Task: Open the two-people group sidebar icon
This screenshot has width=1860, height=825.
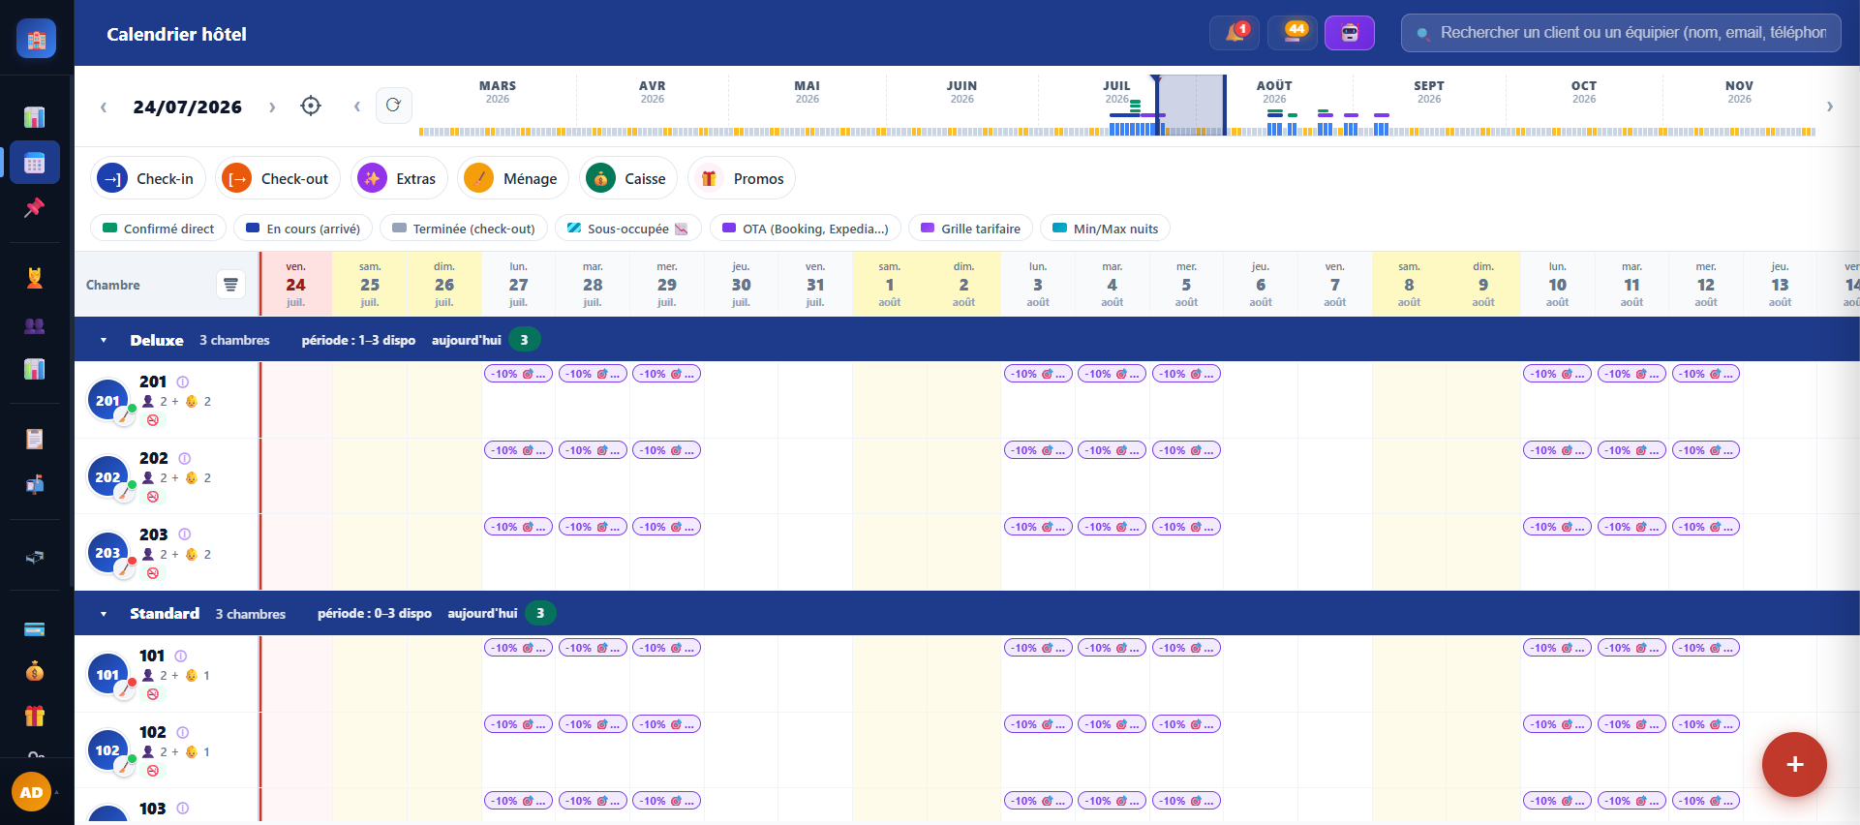Action: 35,325
